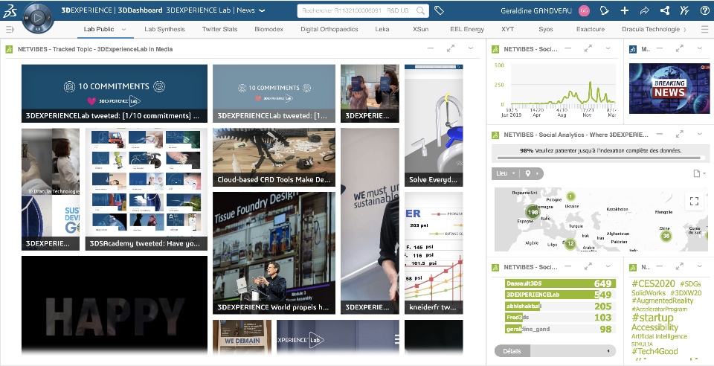Switch to the Digital Orthopaedics tab

pos(329,29)
